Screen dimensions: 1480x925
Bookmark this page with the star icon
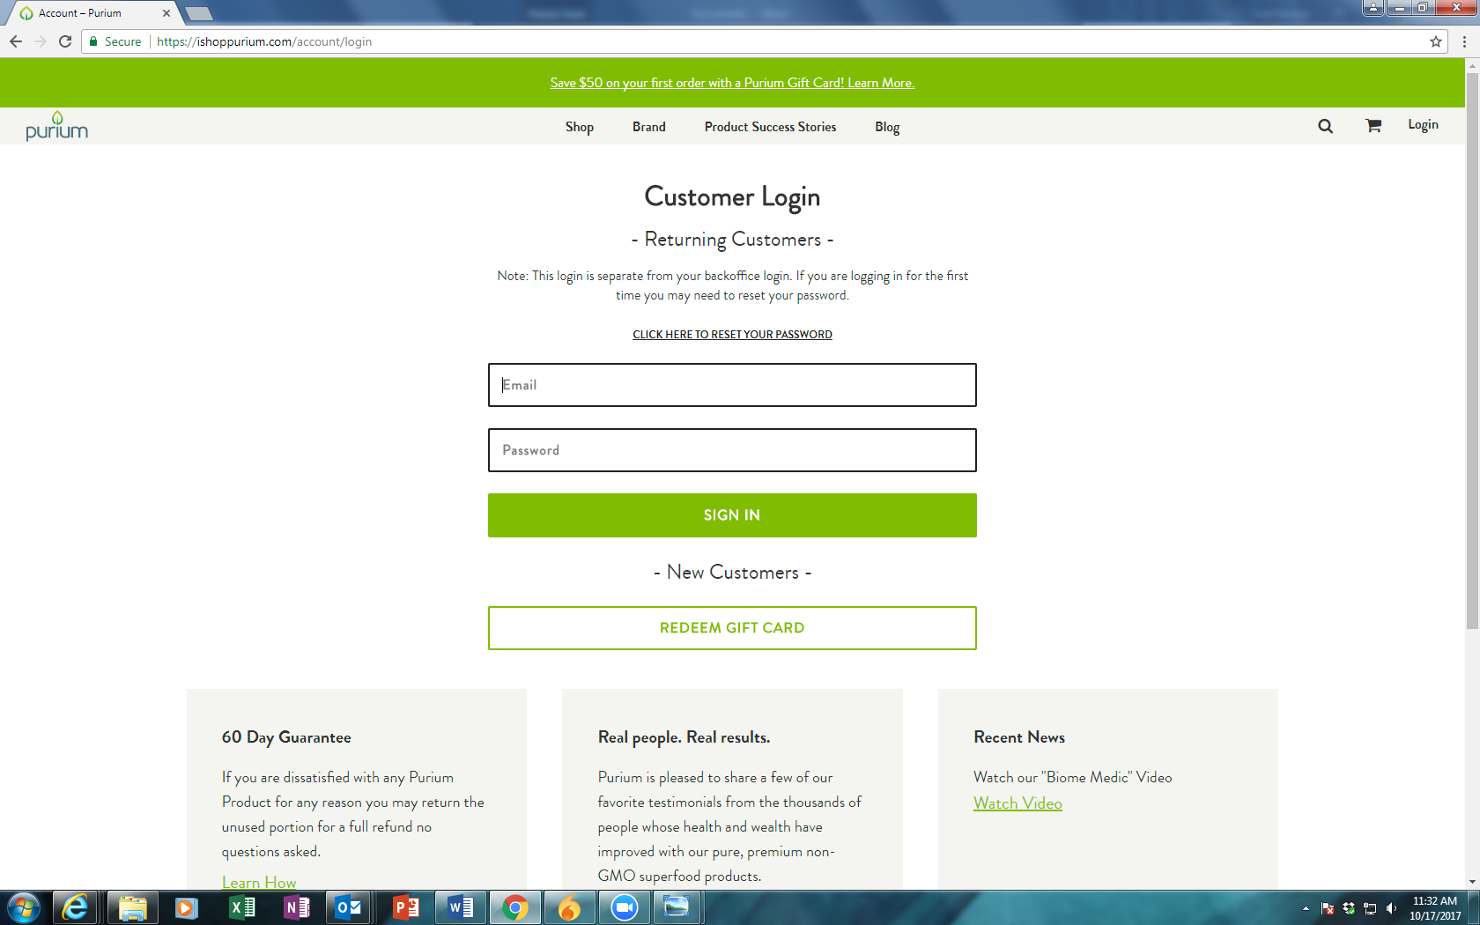(1436, 41)
